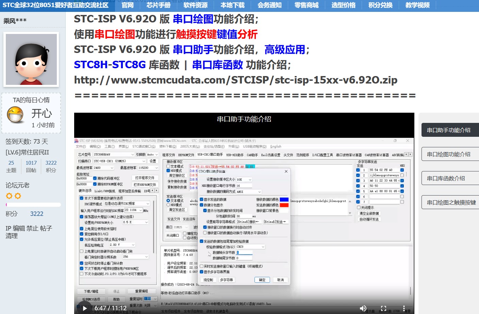Screen dimensions: 479x314
Task: Click the forum 元宝 coin icons
Action: click(14, 196)
